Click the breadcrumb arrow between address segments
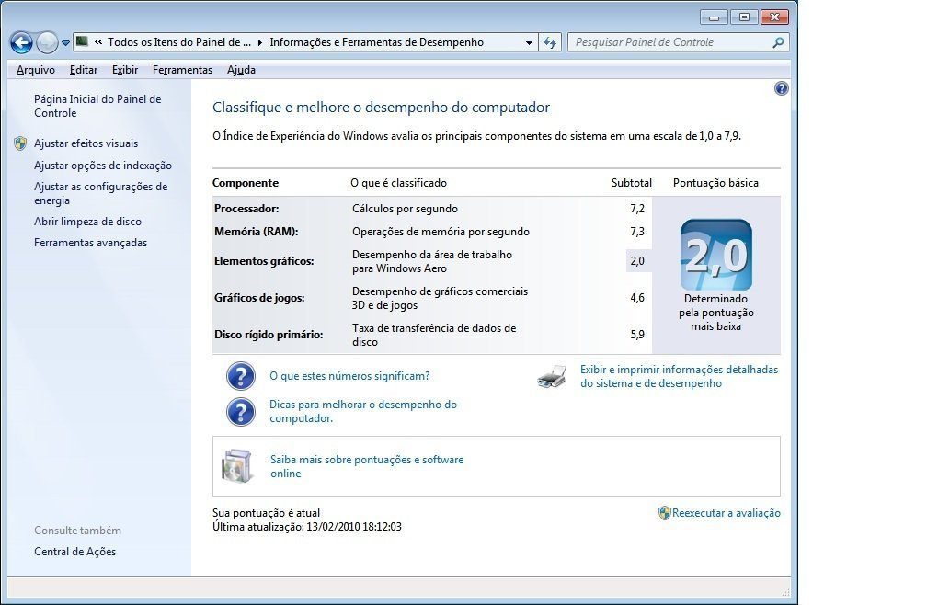 pyautogui.click(x=260, y=42)
